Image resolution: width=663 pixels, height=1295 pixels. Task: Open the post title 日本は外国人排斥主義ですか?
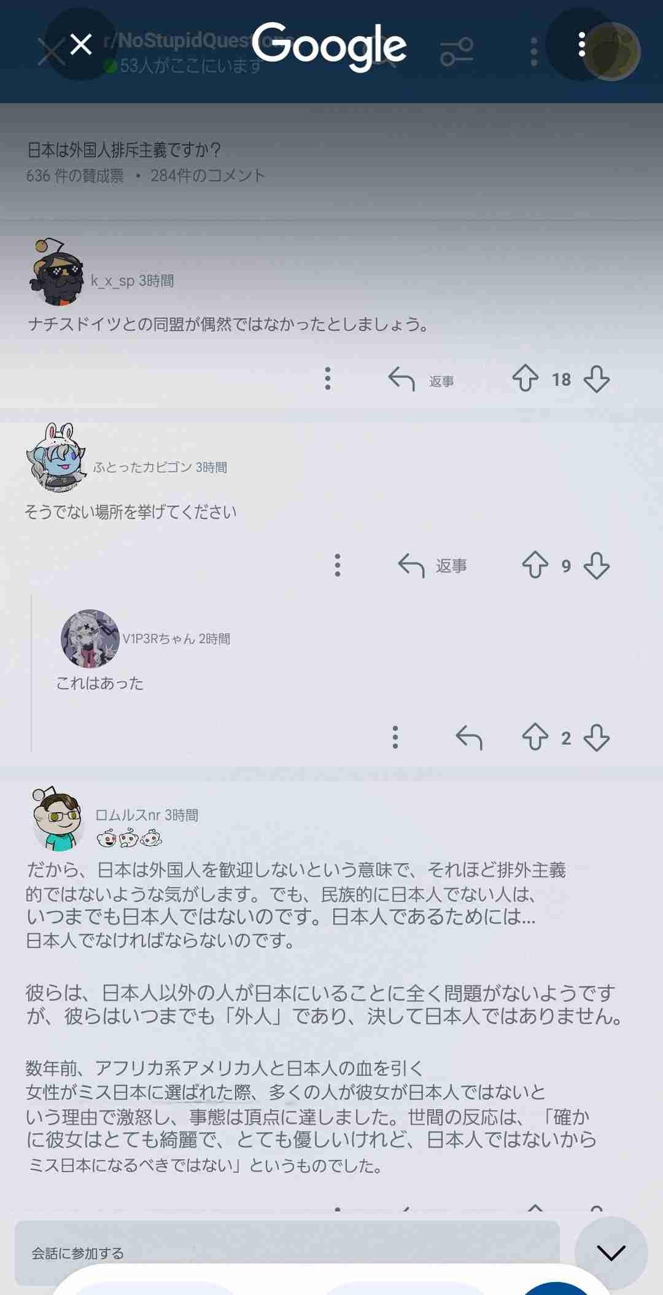tap(124, 150)
